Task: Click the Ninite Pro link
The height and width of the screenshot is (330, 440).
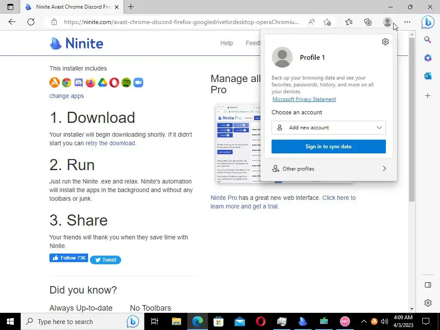Action: pyautogui.click(x=223, y=198)
